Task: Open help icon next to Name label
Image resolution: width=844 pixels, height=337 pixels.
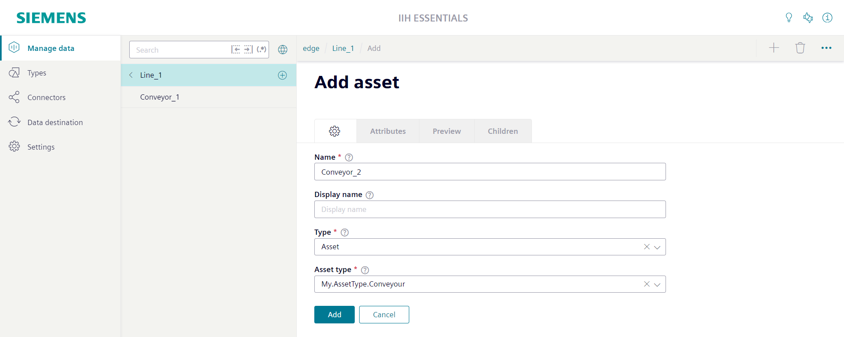Action: pos(349,157)
